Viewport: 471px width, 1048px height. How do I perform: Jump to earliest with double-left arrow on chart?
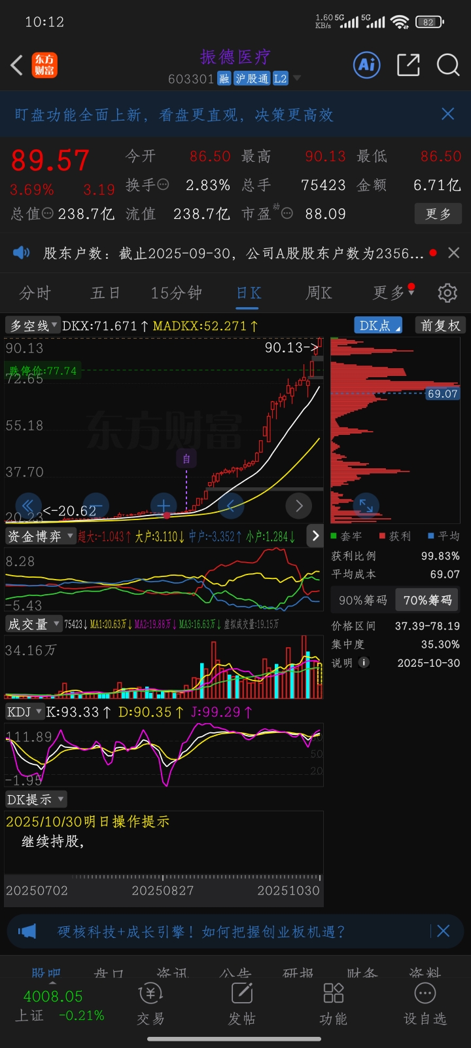[x=27, y=505]
